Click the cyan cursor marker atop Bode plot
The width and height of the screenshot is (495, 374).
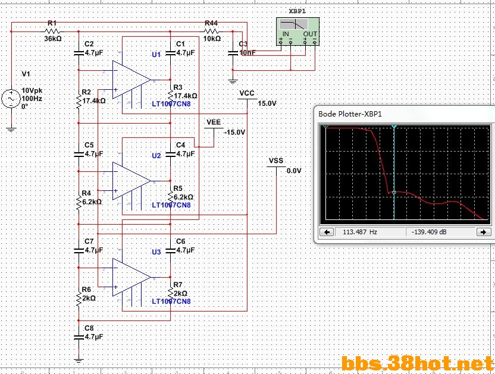pos(394,127)
